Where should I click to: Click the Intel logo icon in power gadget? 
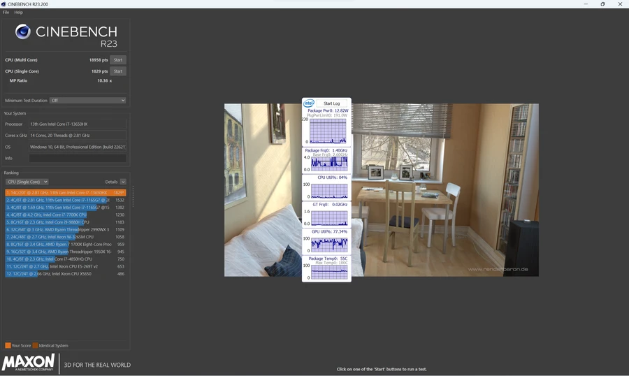[308, 103]
